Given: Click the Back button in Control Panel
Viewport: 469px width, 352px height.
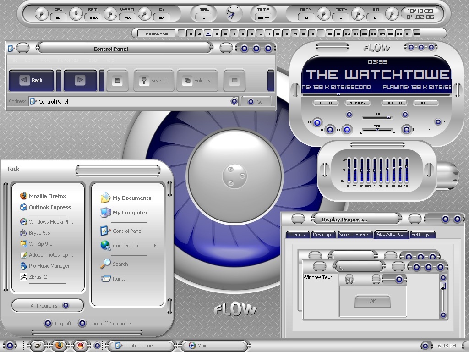Looking at the screenshot, I should 32,81.
